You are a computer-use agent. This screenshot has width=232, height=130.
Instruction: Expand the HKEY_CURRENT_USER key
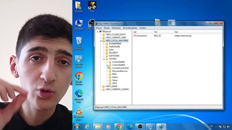tap(101, 38)
